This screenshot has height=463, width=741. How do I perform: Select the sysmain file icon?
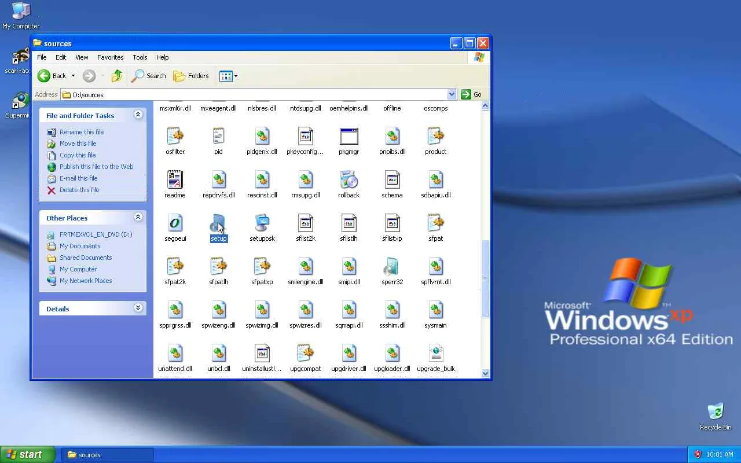coord(435,310)
